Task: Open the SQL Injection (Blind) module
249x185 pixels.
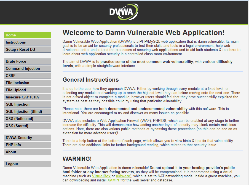Action: 28,111
